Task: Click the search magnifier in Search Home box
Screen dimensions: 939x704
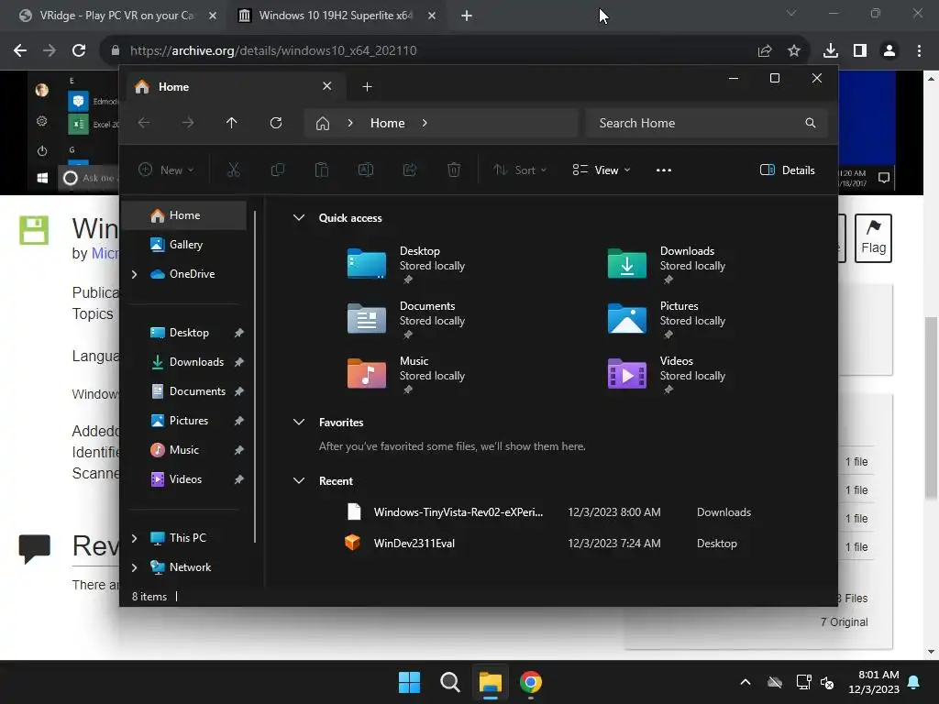Action: (811, 123)
